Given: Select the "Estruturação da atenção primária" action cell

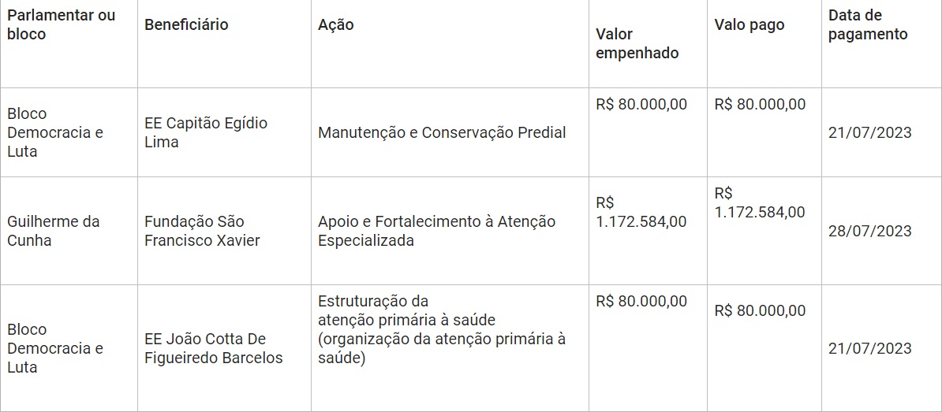Looking at the screenshot, I should point(442,329).
